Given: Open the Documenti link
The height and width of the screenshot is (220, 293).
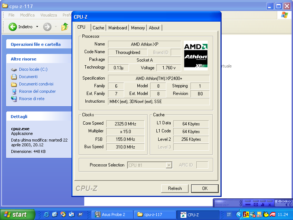Looking at the screenshot, I should point(28,77).
